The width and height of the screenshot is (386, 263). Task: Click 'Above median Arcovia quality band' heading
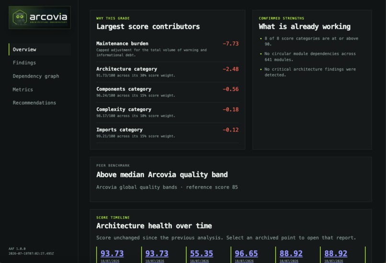point(162,175)
